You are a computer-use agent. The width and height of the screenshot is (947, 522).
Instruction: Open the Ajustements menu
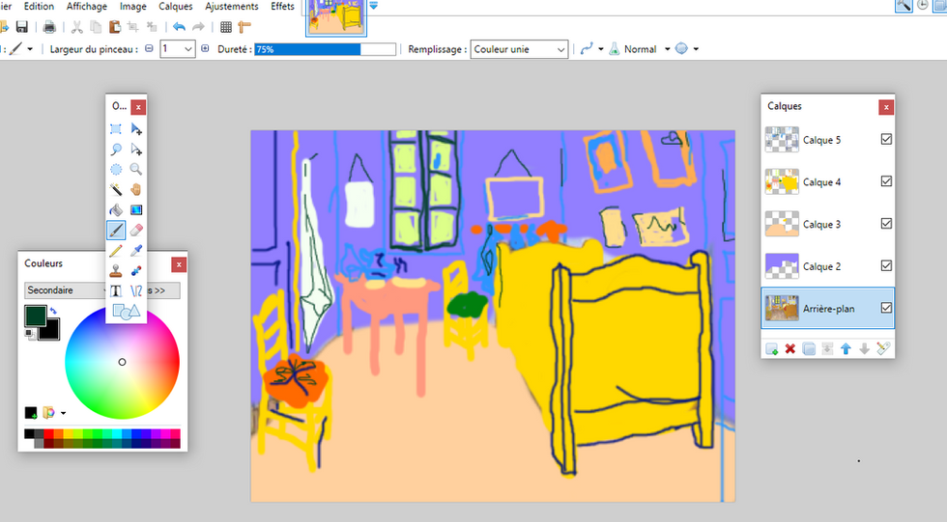coord(231,6)
